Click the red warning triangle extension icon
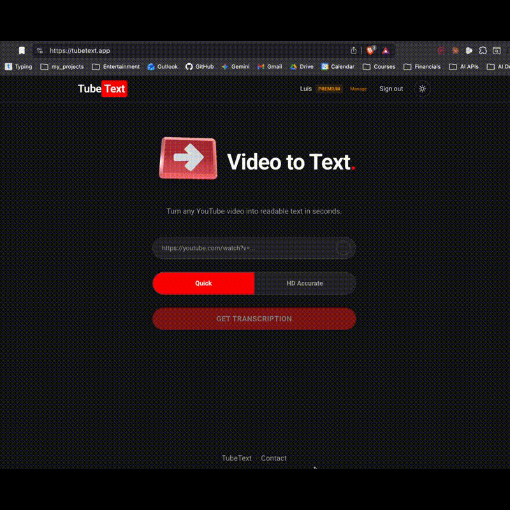 pyautogui.click(x=385, y=50)
